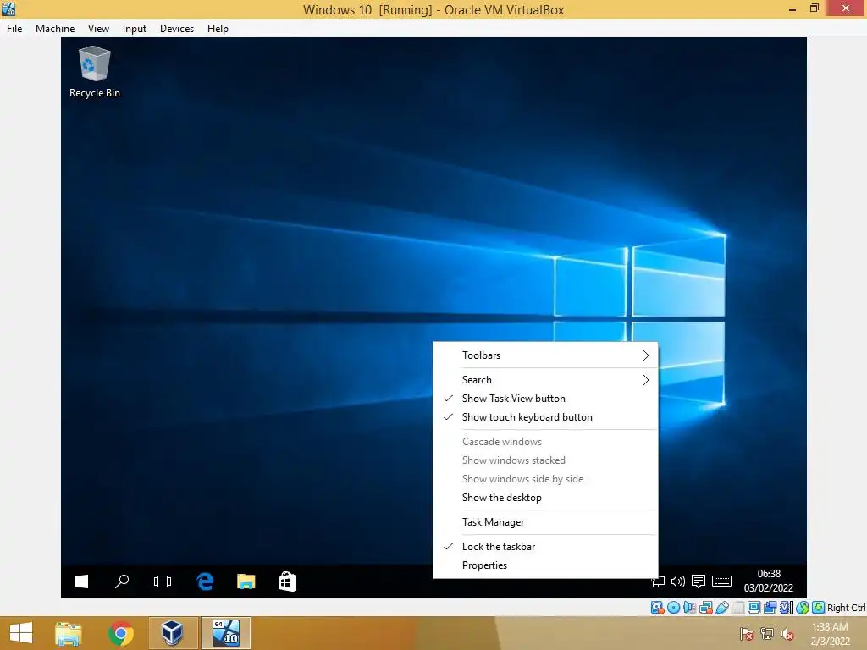This screenshot has height=650, width=867.
Task: Open the Machine menu
Action: tap(55, 29)
